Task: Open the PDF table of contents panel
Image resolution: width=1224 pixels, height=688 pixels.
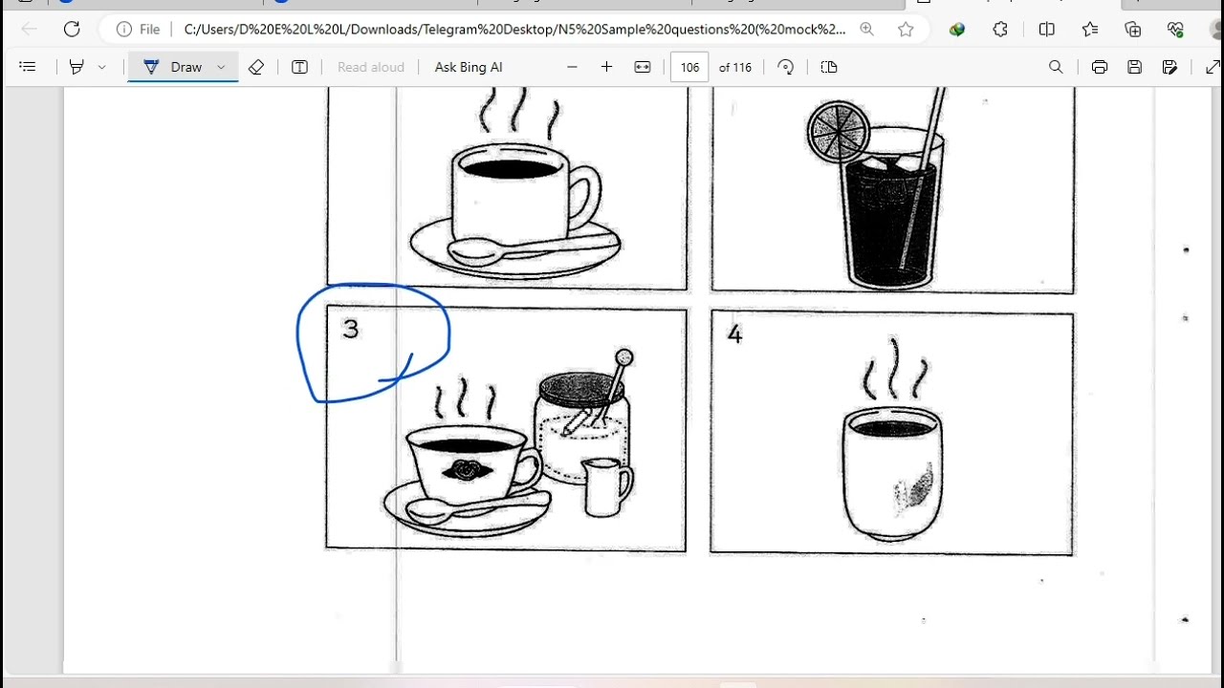Action: click(x=28, y=67)
